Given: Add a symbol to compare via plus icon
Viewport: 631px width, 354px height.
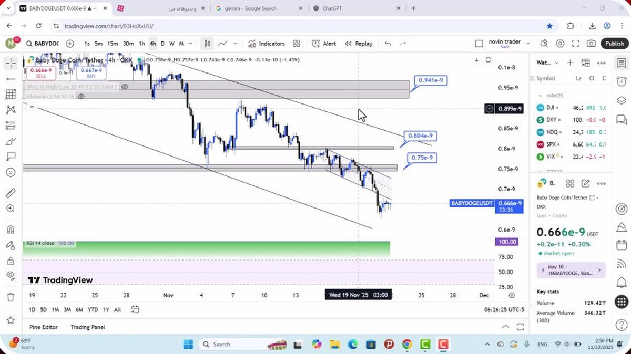Looking at the screenshot, I should pos(70,44).
